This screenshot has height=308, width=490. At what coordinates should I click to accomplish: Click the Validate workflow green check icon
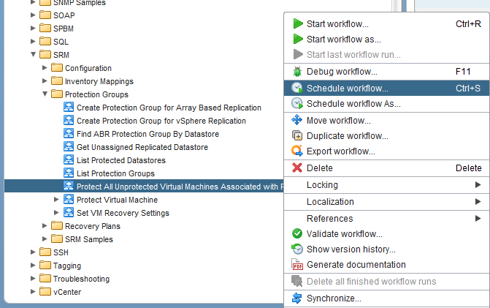click(x=297, y=234)
